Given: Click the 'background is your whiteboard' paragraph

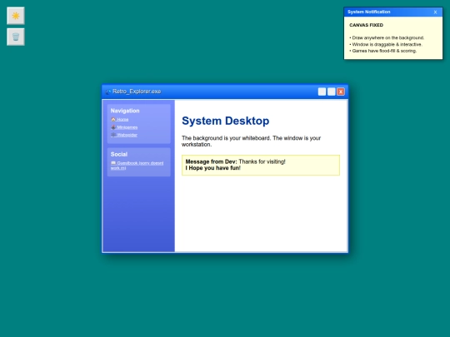Looking at the screenshot, I should click(x=251, y=141).
